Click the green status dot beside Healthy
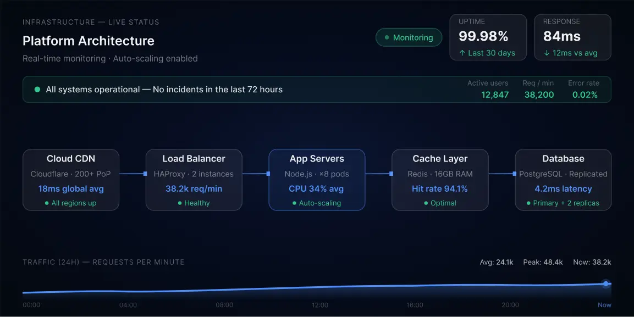634x317 pixels. [180, 203]
